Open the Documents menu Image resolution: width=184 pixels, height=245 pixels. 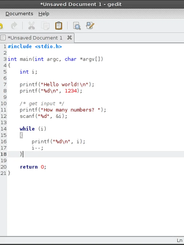[x=19, y=14]
